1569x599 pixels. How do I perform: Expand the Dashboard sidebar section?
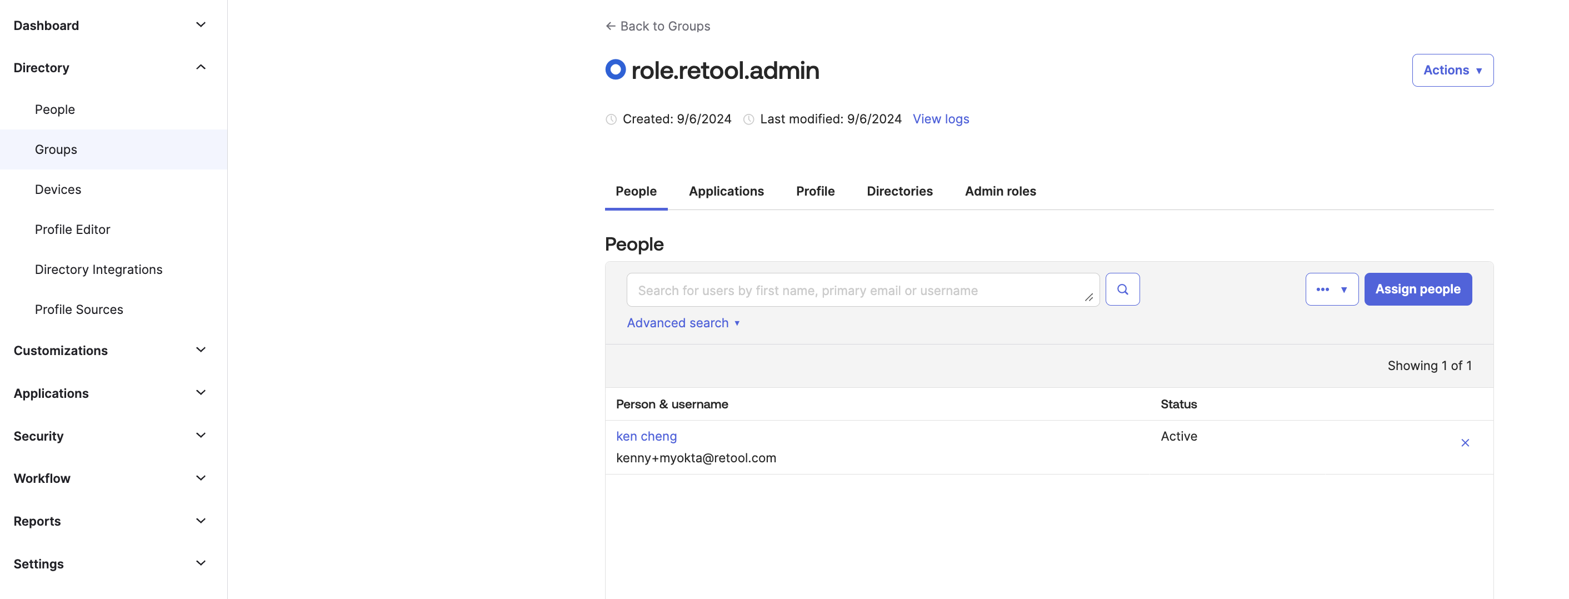pos(201,25)
